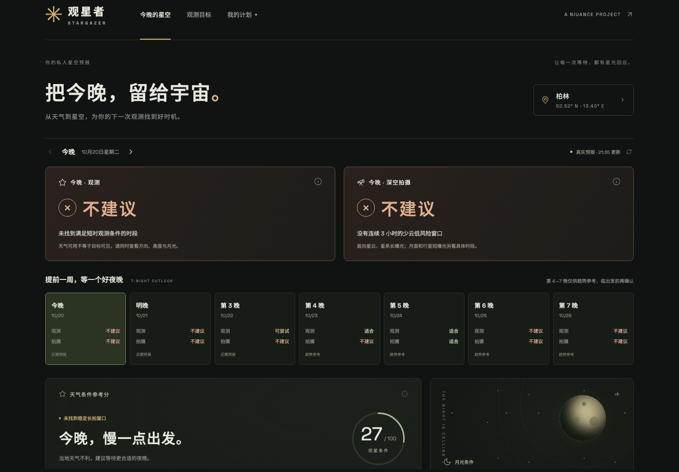Refresh the forecast with the reload icon
Screen dimensions: 679x472
tap(629, 152)
